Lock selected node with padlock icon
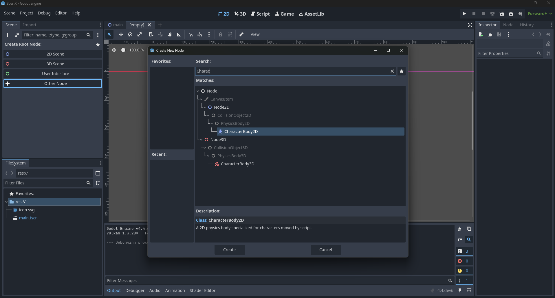The width and height of the screenshot is (555, 298). point(221,34)
